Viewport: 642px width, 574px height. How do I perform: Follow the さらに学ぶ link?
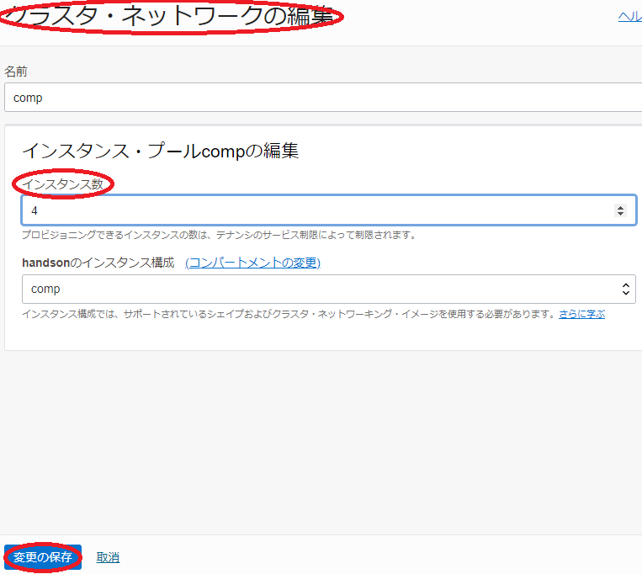pos(581,314)
